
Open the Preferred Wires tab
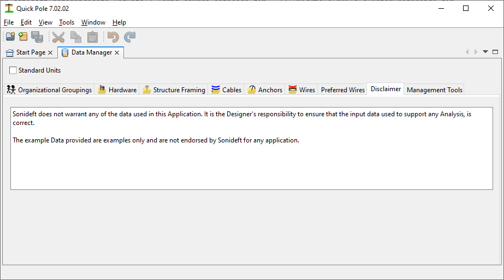tap(342, 90)
